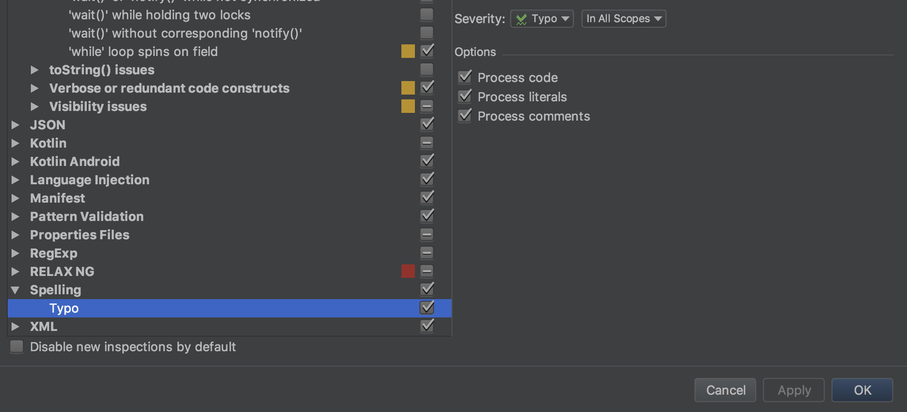Uncheck Process literals option
This screenshot has height=412, width=907.
[465, 96]
